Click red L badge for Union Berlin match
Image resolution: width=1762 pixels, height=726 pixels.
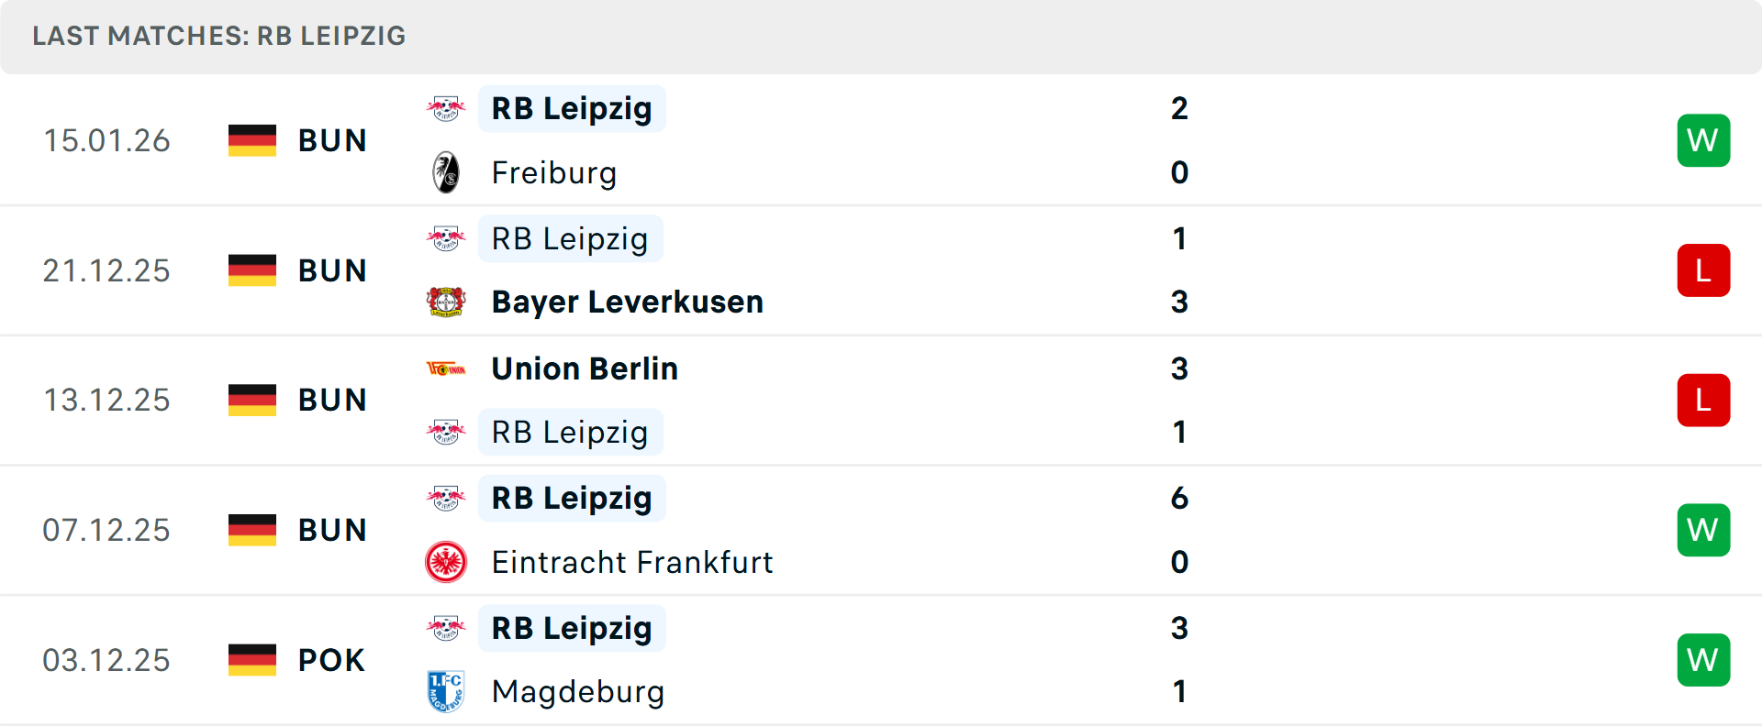tap(1703, 401)
